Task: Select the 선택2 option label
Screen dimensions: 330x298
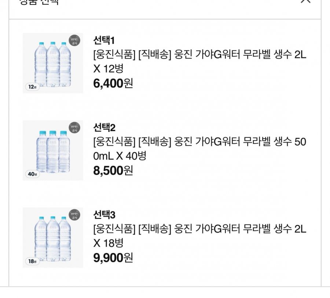Action: click(x=104, y=128)
